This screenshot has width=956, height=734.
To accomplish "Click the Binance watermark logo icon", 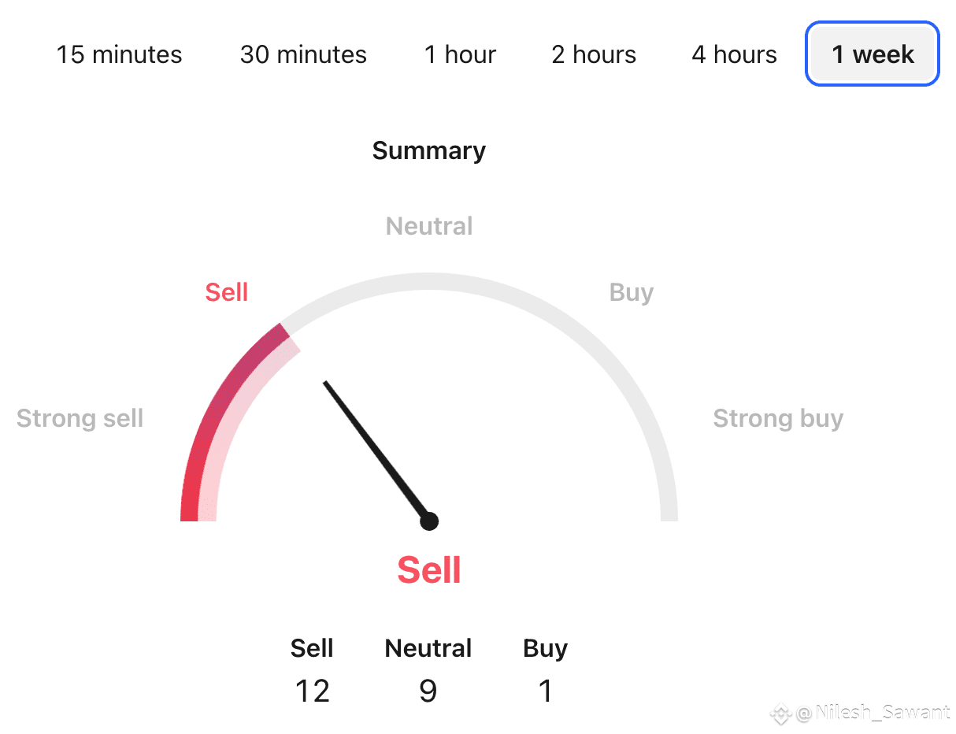I will point(780,714).
